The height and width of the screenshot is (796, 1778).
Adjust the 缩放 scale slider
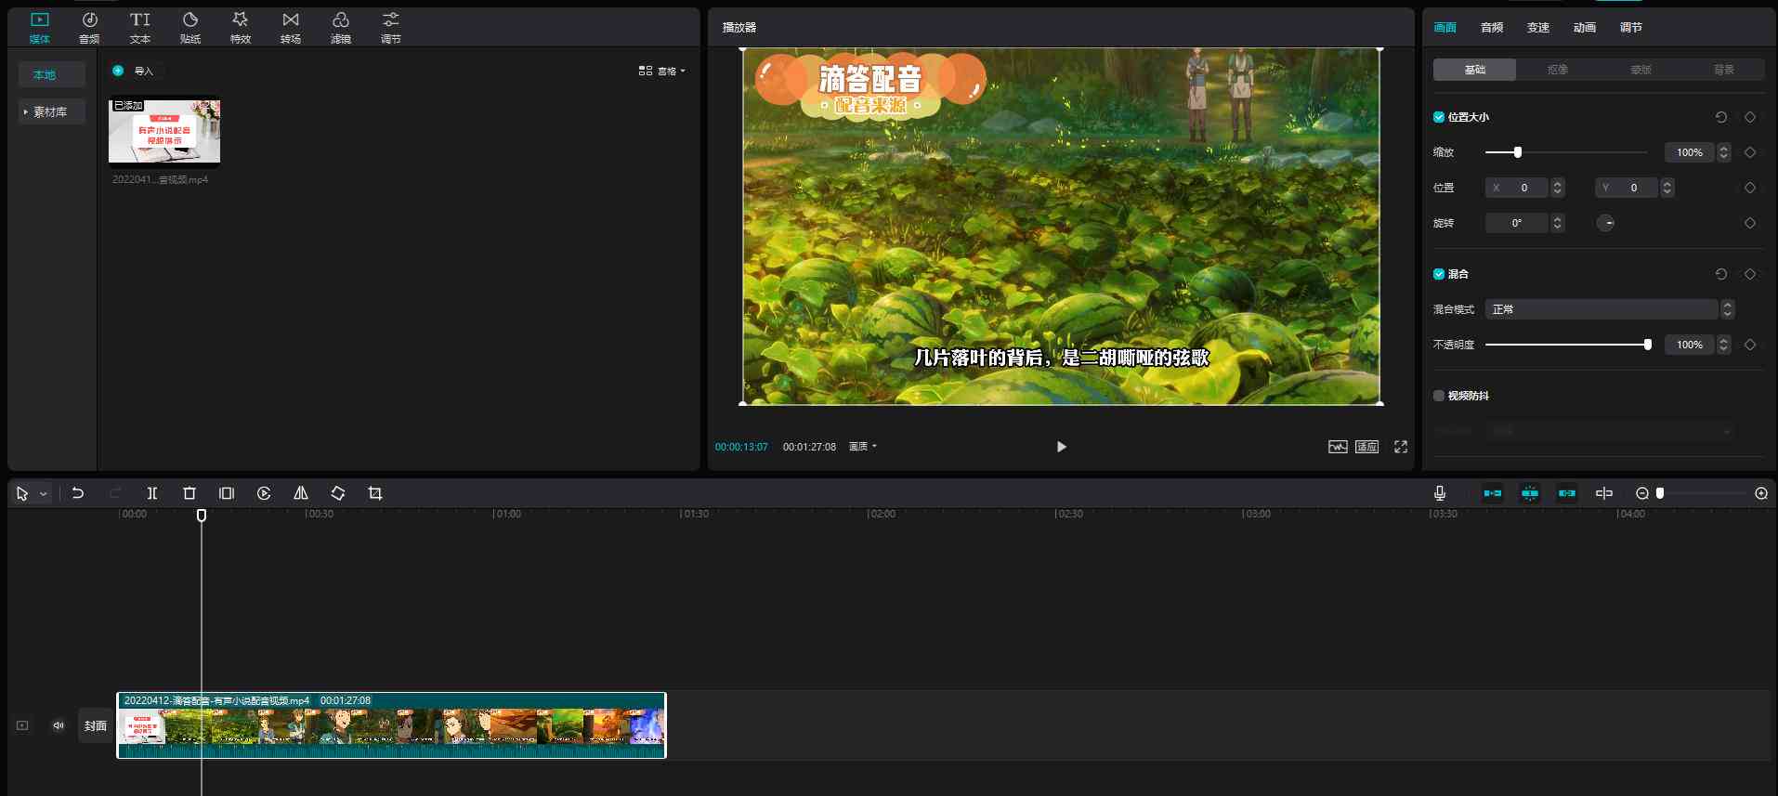(1566, 152)
